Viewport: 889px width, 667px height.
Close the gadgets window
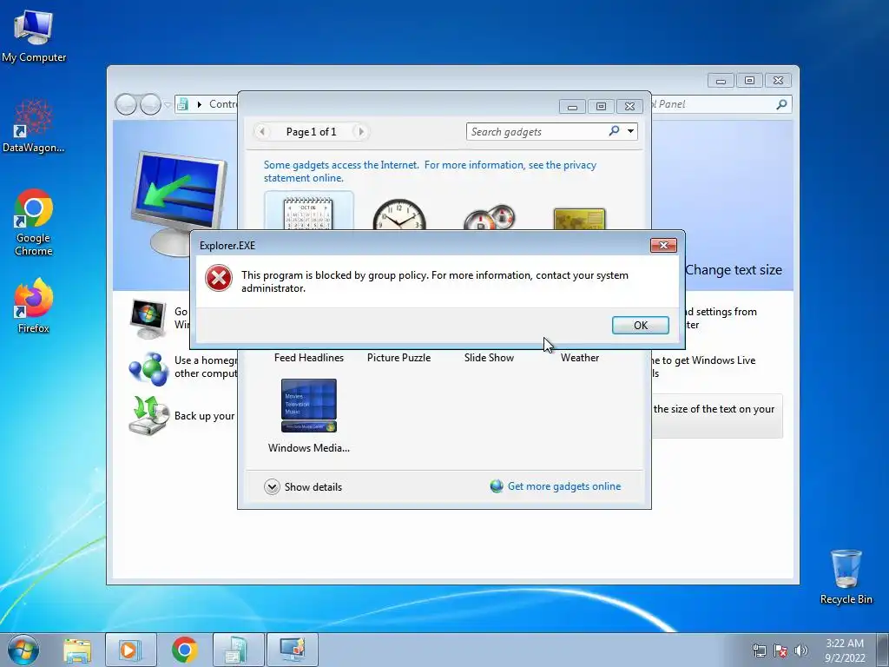[x=629, y=107]
